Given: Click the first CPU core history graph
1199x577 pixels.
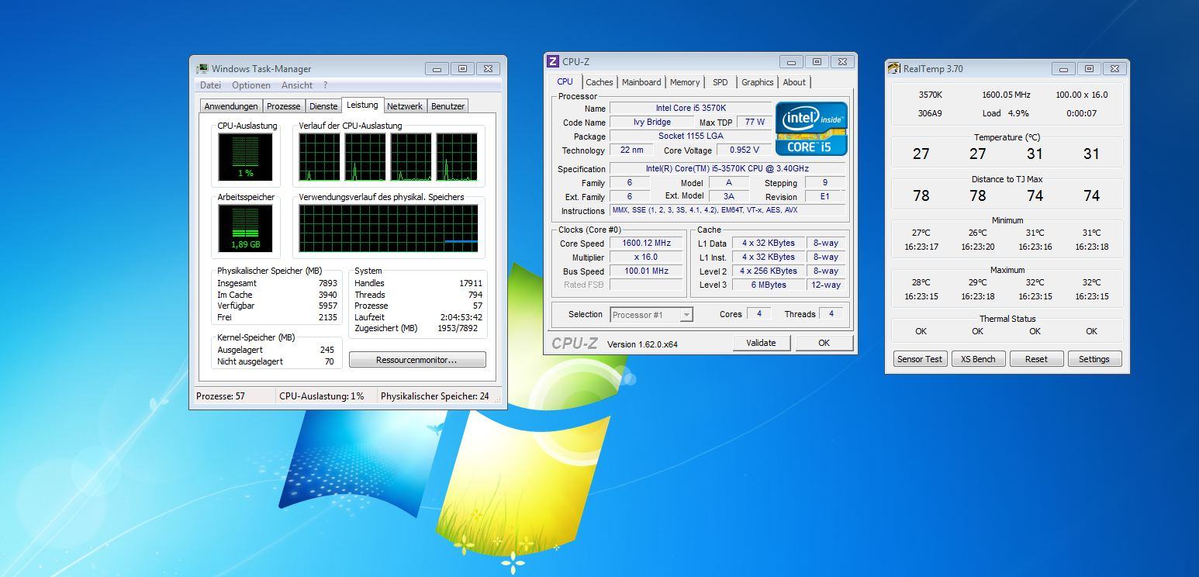Looking at the screenshot, I should (x=320, y=157).
